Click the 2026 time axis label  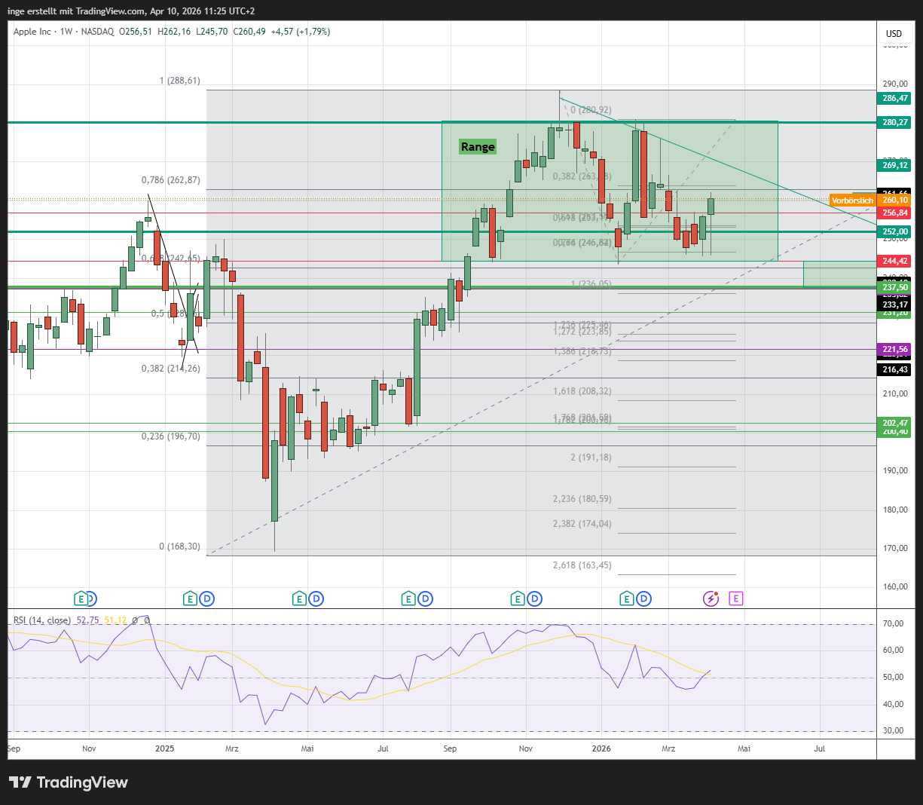601,749
